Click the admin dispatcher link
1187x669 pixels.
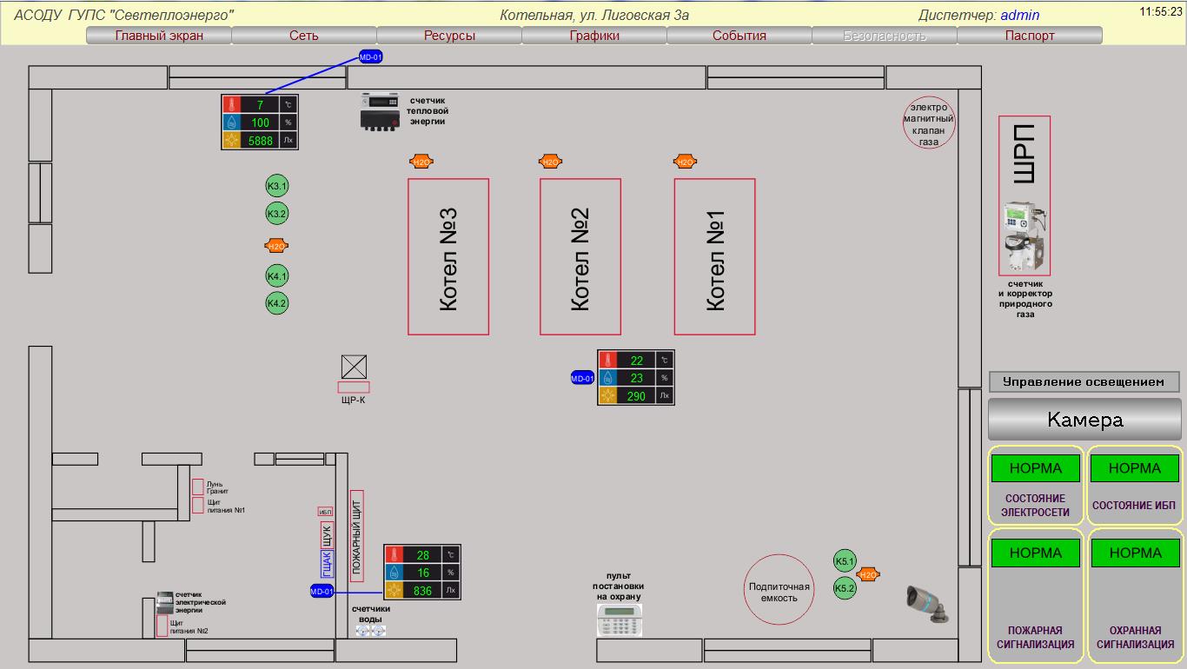point(1020,15)
